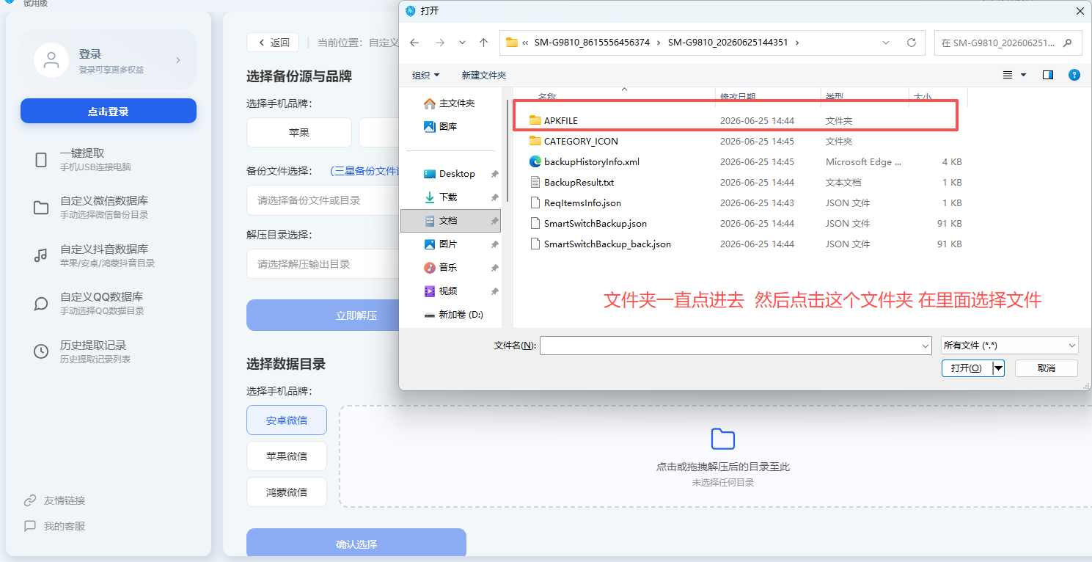Expand address bar history dropdown
Viewport: 1092px width, 562px height.
pos(886,43)
